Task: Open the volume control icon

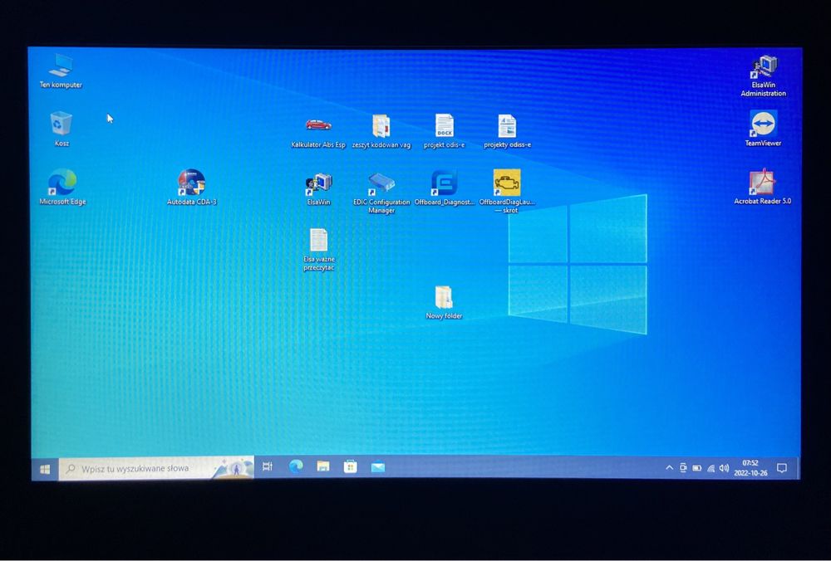Action: 724,468
